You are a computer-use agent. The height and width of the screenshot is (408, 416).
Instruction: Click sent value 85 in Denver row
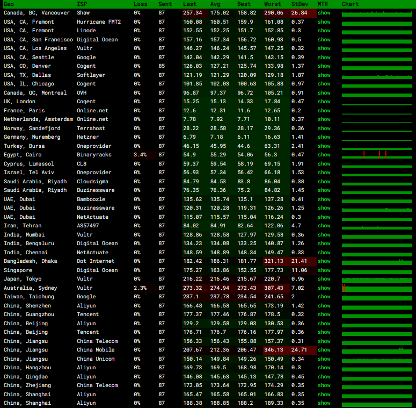click(x=162, y=66)
